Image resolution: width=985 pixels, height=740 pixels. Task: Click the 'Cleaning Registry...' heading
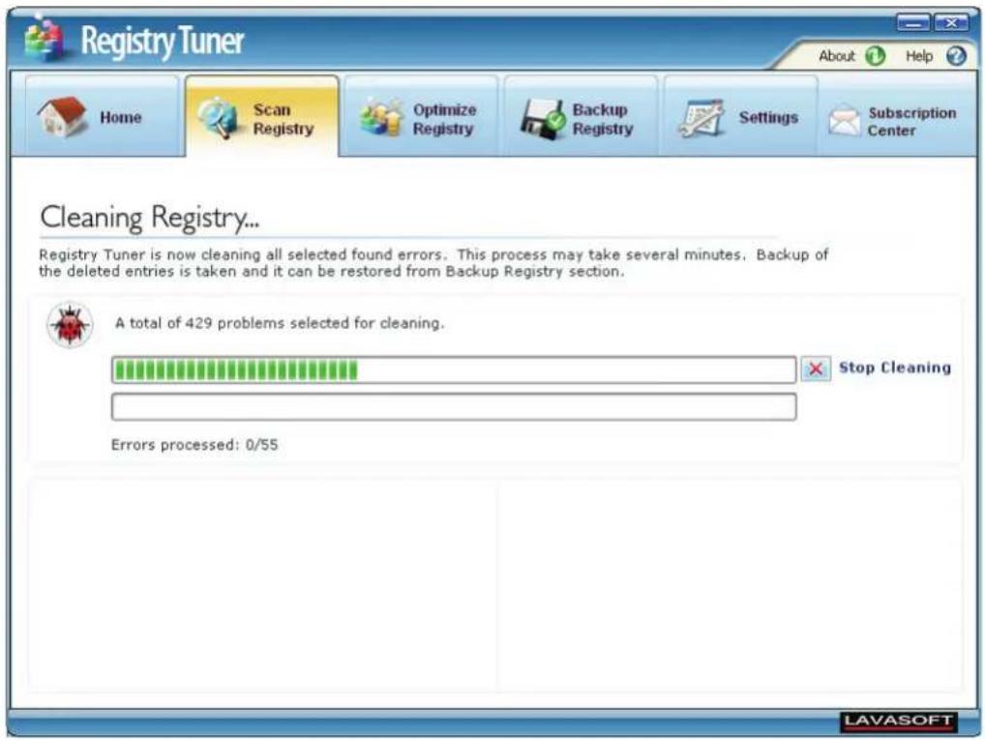(150, 218)
